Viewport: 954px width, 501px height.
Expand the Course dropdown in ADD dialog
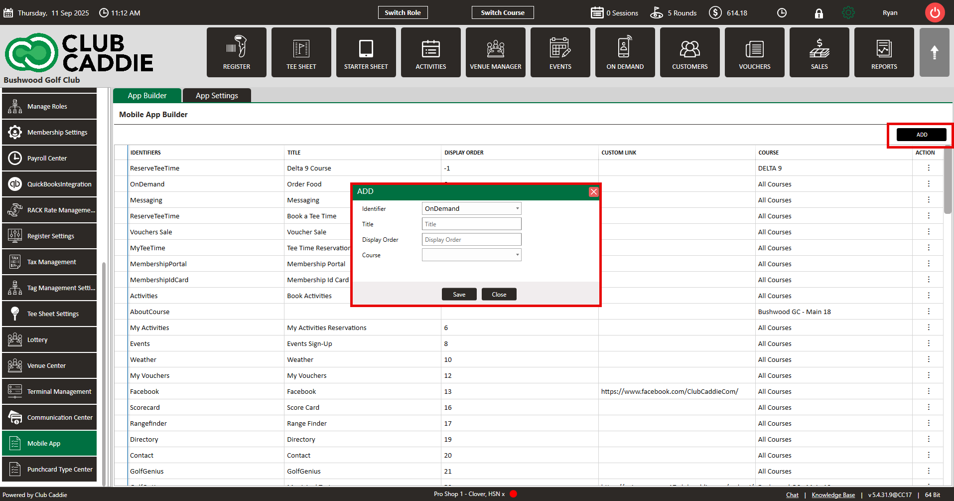click(471, 255)
